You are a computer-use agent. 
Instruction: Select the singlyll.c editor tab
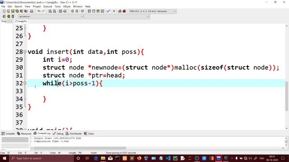tap(21, 21)
